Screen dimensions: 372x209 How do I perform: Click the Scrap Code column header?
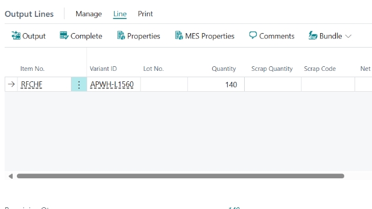[320, 69]
